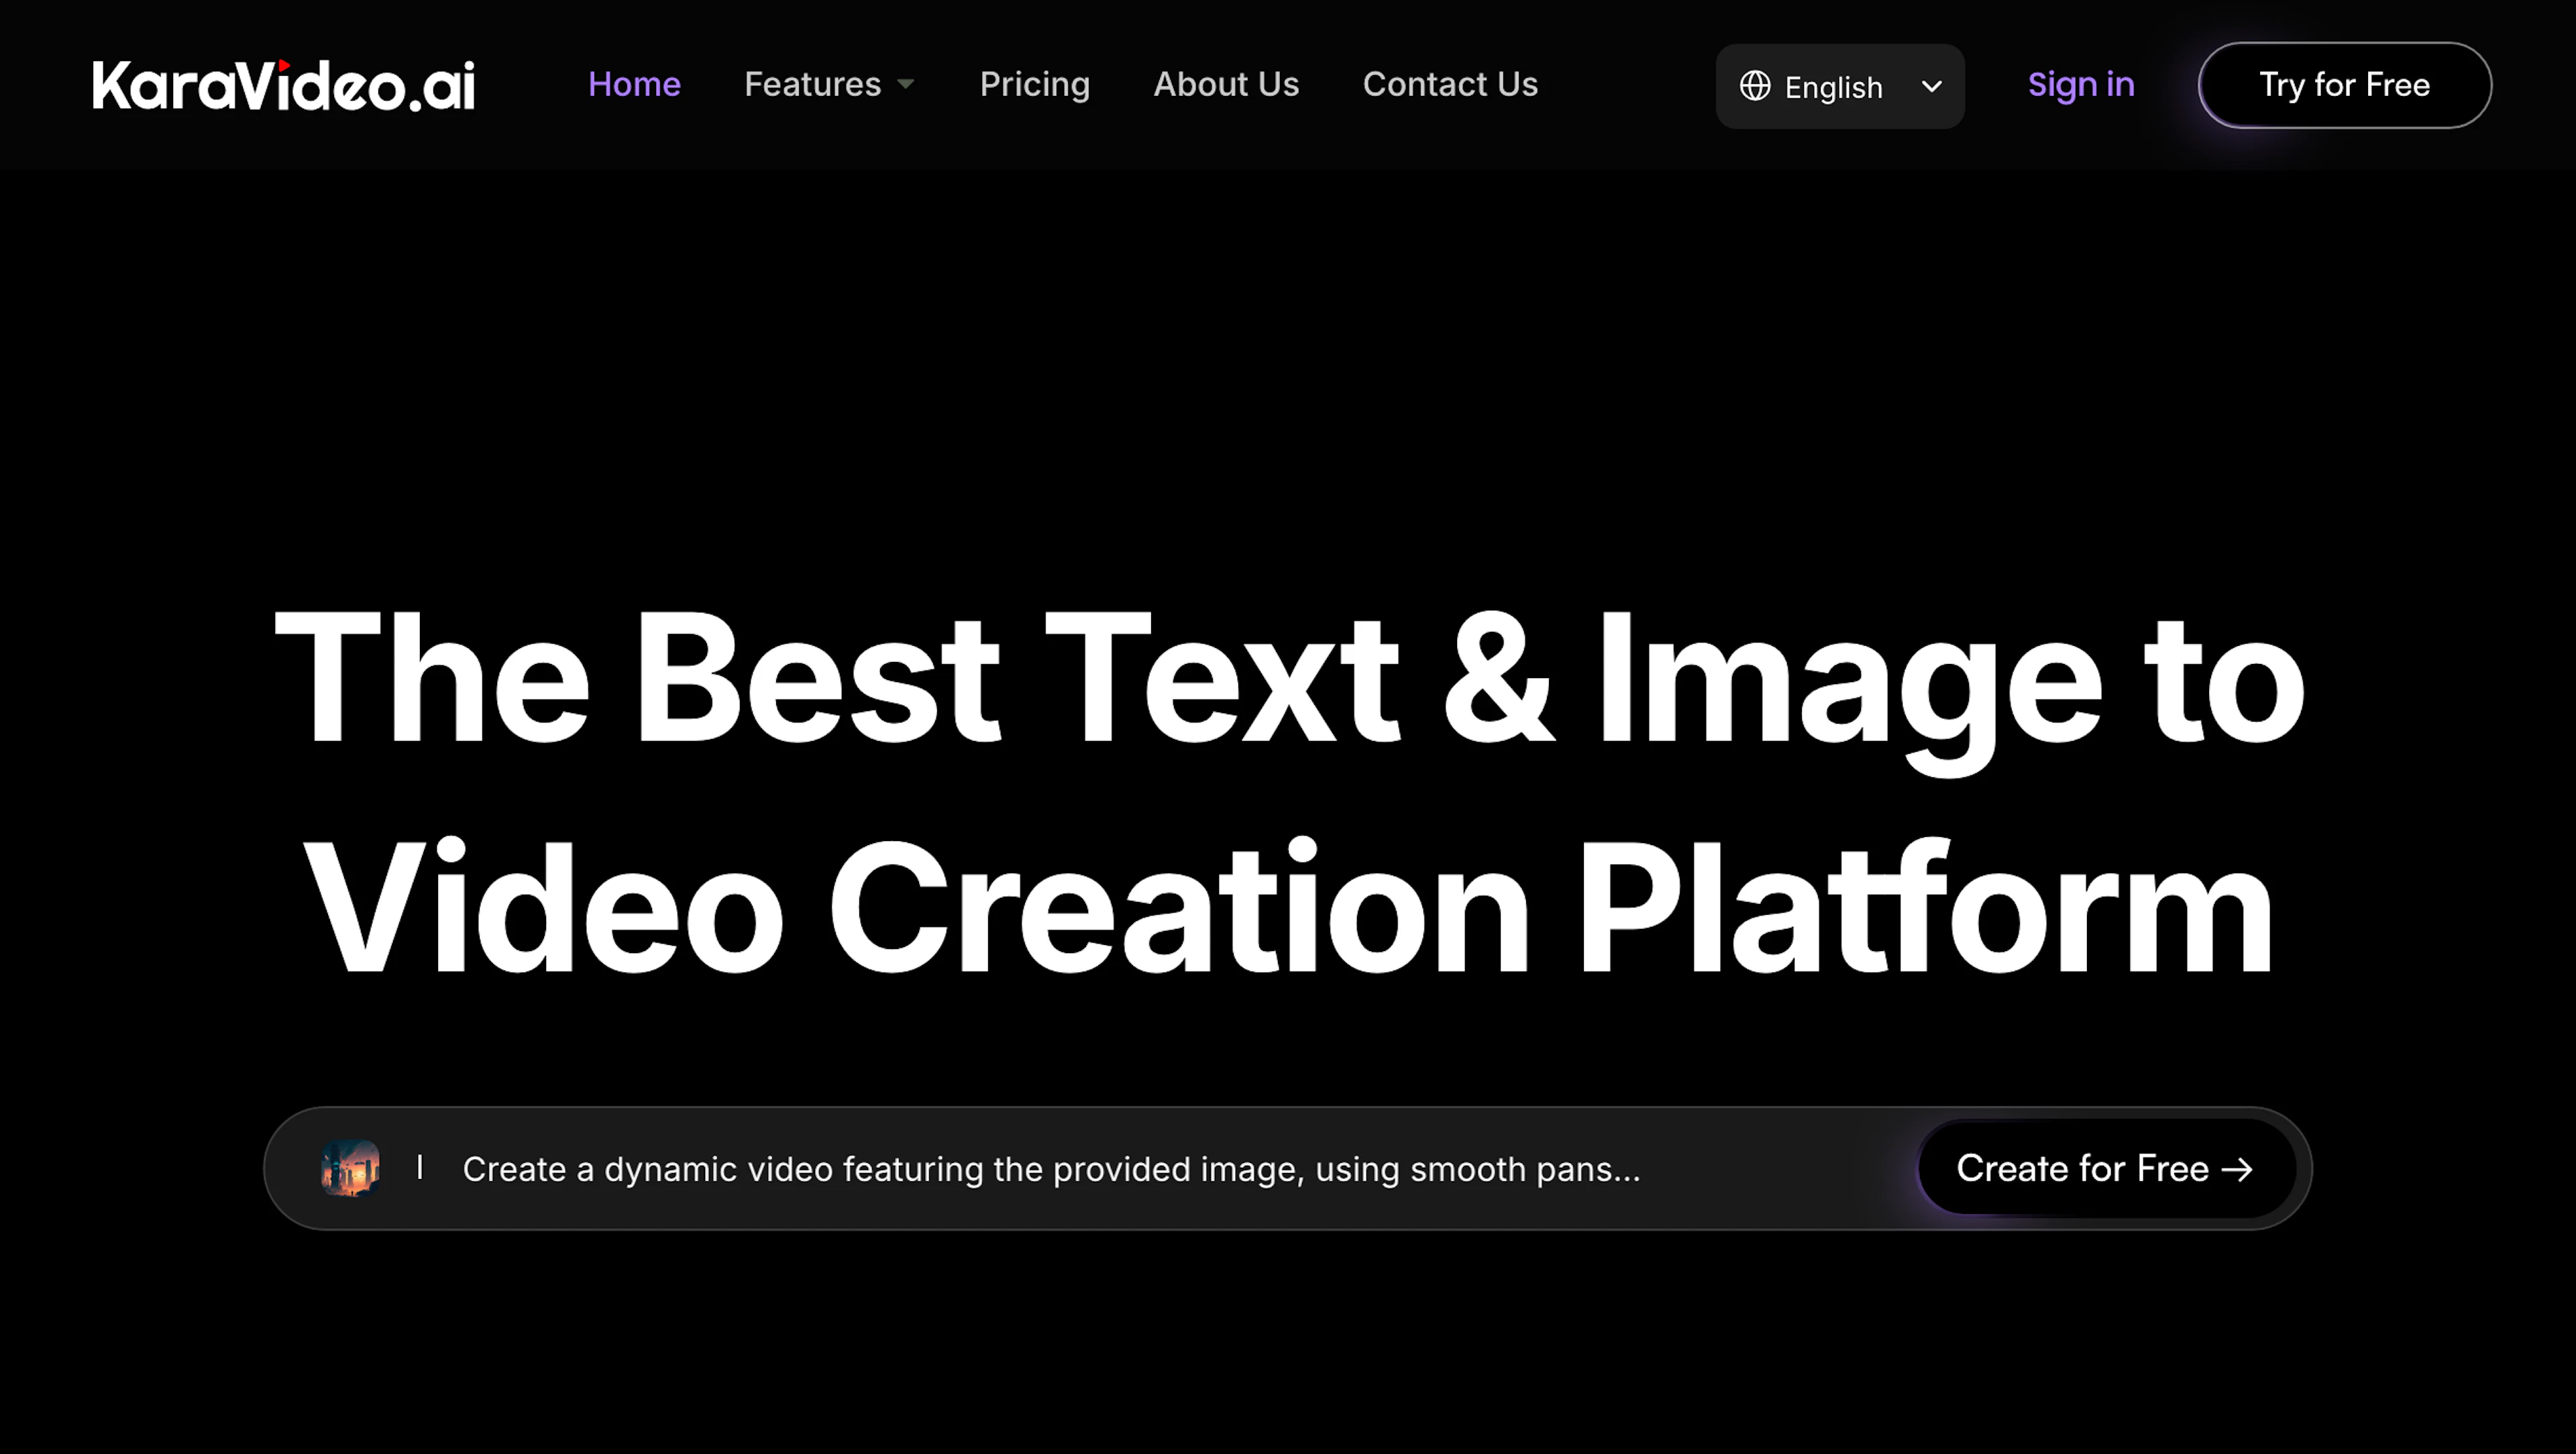
Task: Click the image thumbnail in the prompt bar
Action: 350,1168
